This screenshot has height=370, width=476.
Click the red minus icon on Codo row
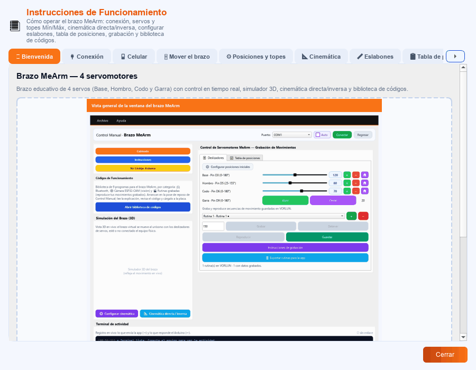pos(356,191)
